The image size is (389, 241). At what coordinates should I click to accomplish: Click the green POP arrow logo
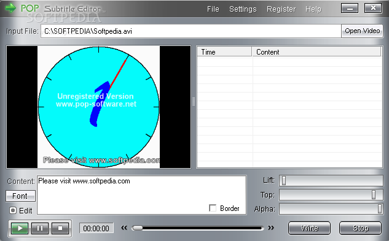point(10,8)
